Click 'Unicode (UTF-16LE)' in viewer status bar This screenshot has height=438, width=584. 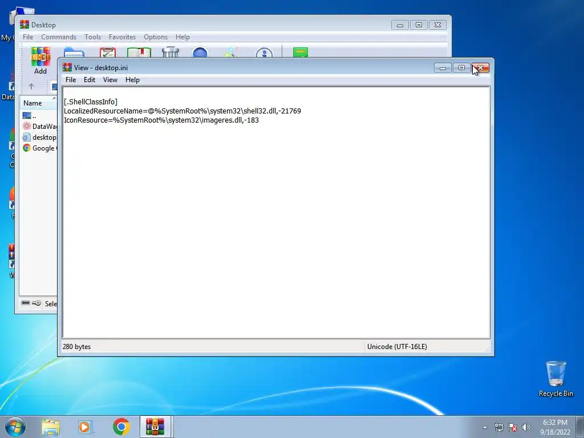click(x=397, y=346)
